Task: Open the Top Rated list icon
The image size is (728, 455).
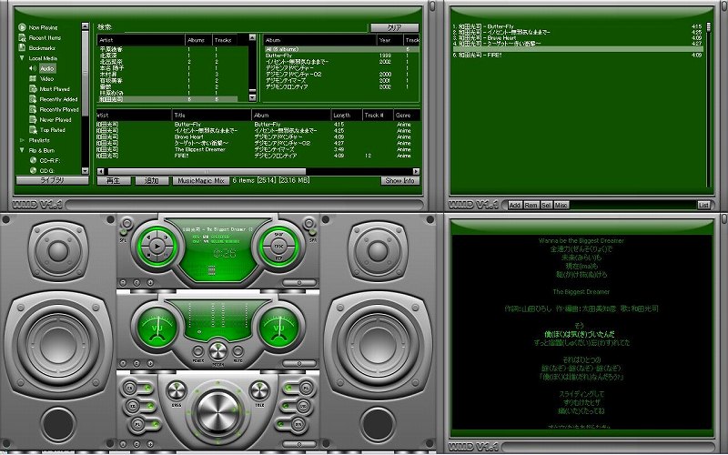Action: coord(33,130)
